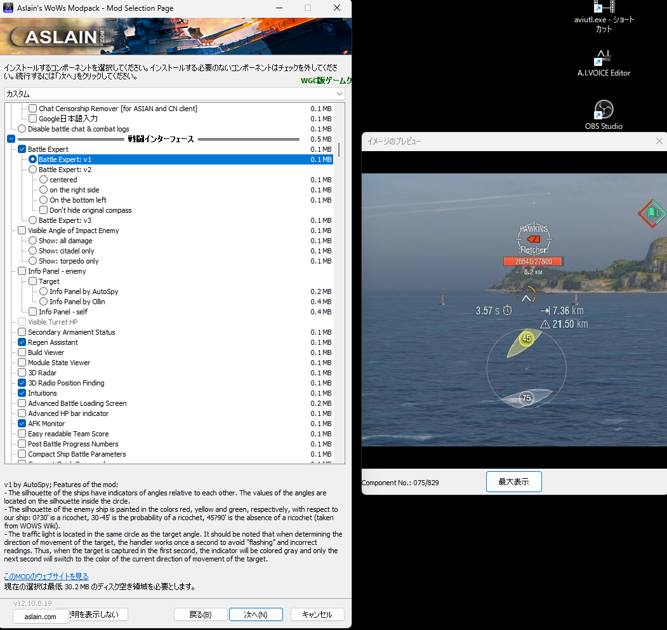Click the component list scrollbar
Viewport: 667px width, 630px height.
[x=338, y=151]
